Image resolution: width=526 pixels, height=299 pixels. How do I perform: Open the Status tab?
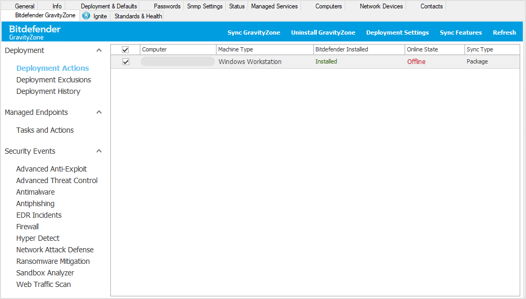(237, 6)
